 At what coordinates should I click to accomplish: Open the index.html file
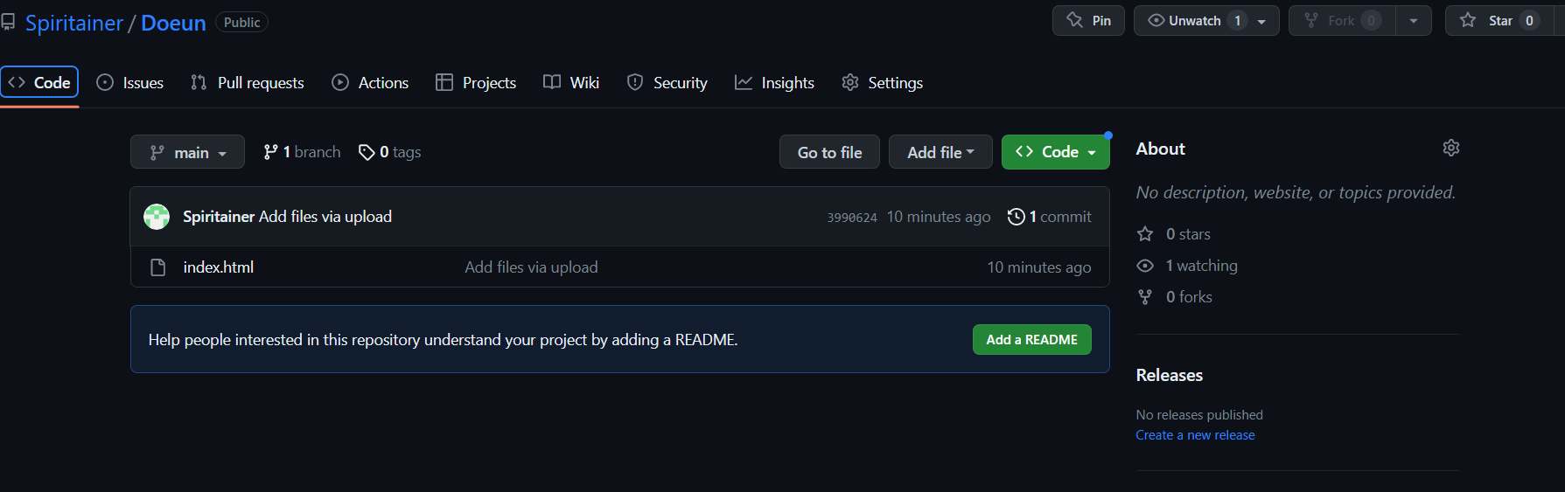point(219,267)
